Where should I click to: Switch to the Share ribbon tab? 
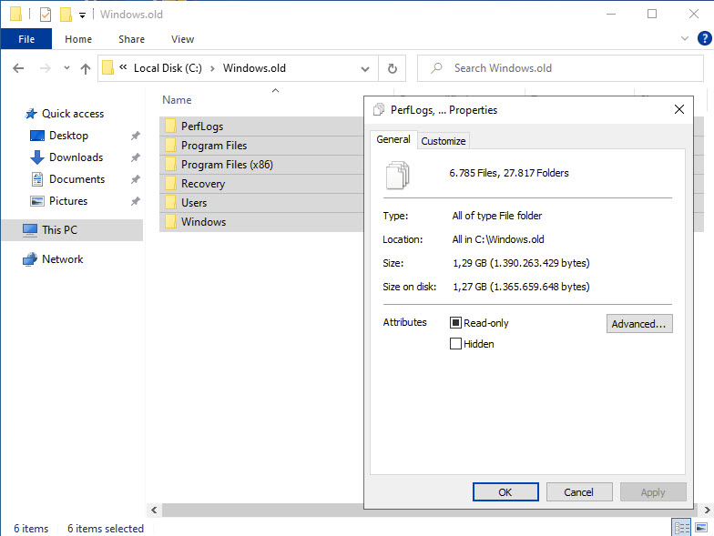click(x=131, y=39)
